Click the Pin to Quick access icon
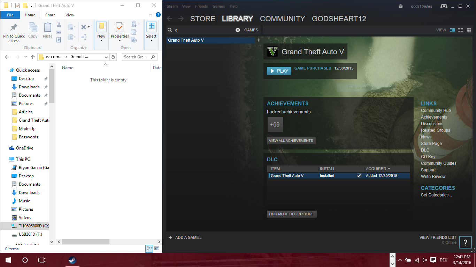Viewport: 476px width, 267px height. (x=14, y=27)
